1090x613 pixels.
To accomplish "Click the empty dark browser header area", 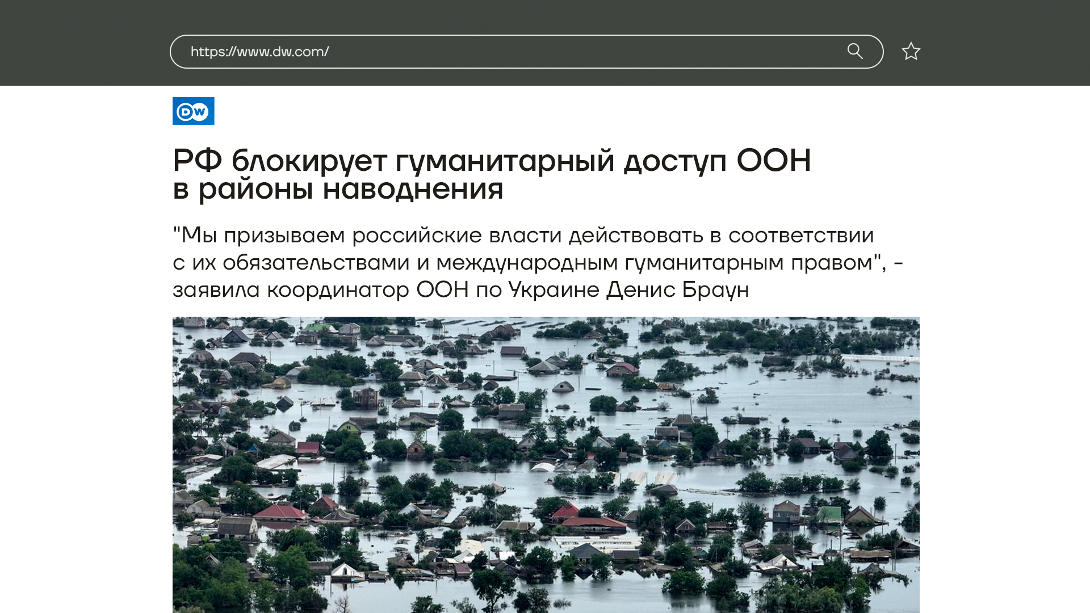I will pyautogui.click(x=85, y=43).
